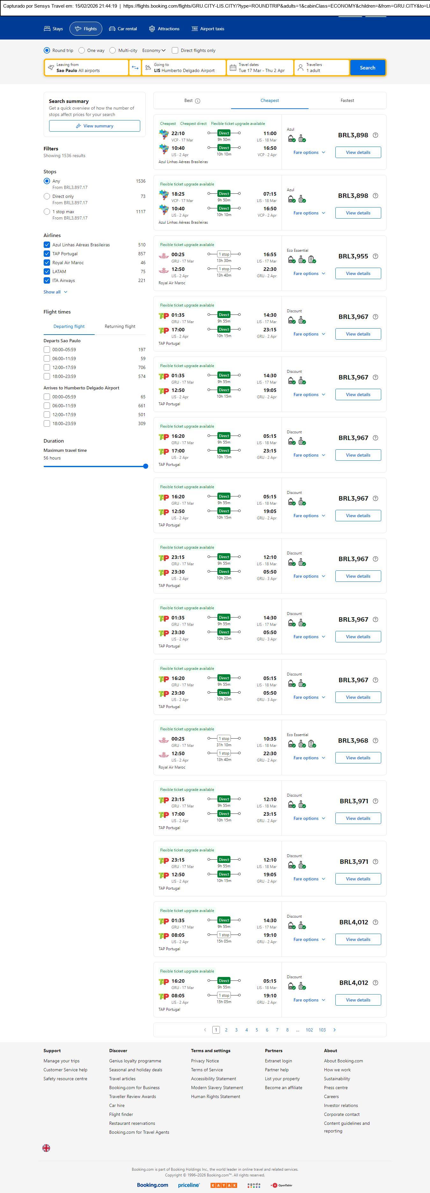Uncheck the Royal Air Maroc airline filter
The image size is (430, 1193).
pyautogui.click(x=47, y=263)
